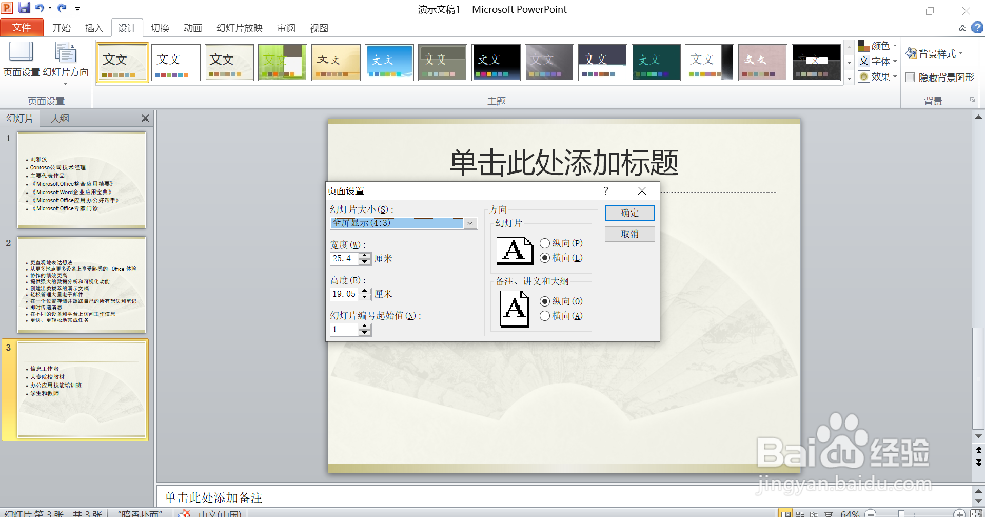Click the slide number start value field
985x517 pixels.
pyautogui.click(x=344, y=330)
